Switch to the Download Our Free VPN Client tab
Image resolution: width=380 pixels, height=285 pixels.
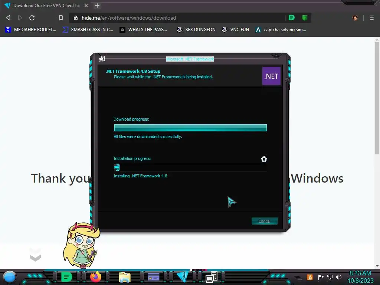46,5
